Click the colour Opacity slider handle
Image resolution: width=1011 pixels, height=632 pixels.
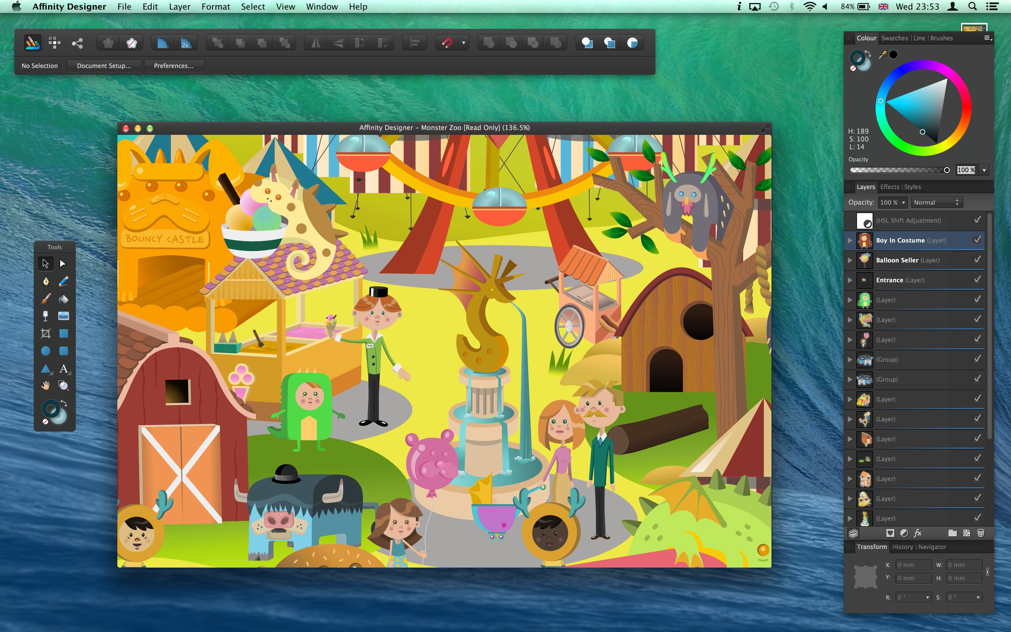point(947,170)
